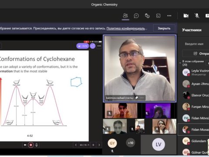The image size is (209, 157).
Task: Open the reactions icon in toolbar
Action: click(147, 16)
